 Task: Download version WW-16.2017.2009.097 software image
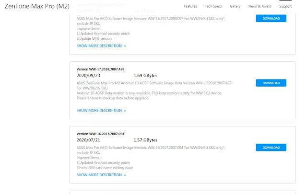pos(271,18)
